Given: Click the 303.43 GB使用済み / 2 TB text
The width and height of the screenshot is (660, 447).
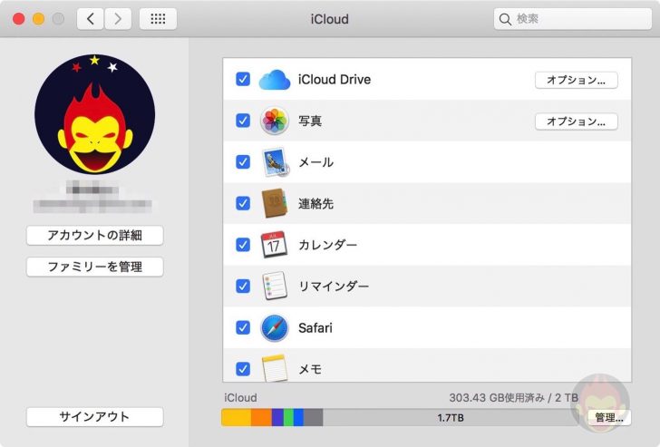Looking at the screenshot, I should tap(513, 398).
